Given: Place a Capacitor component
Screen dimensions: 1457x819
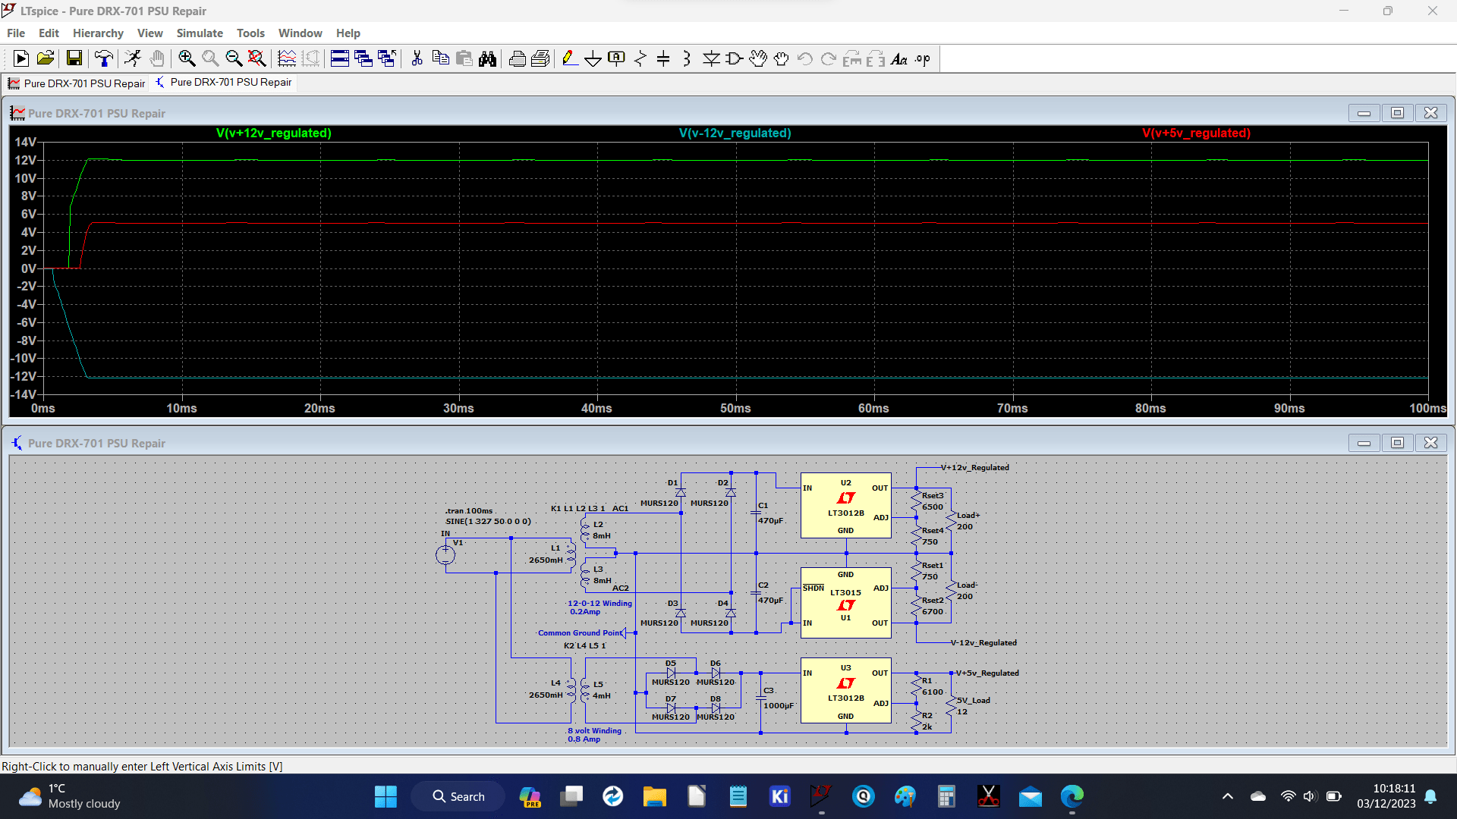Looking at the screenshot, I should pos(663,58).
